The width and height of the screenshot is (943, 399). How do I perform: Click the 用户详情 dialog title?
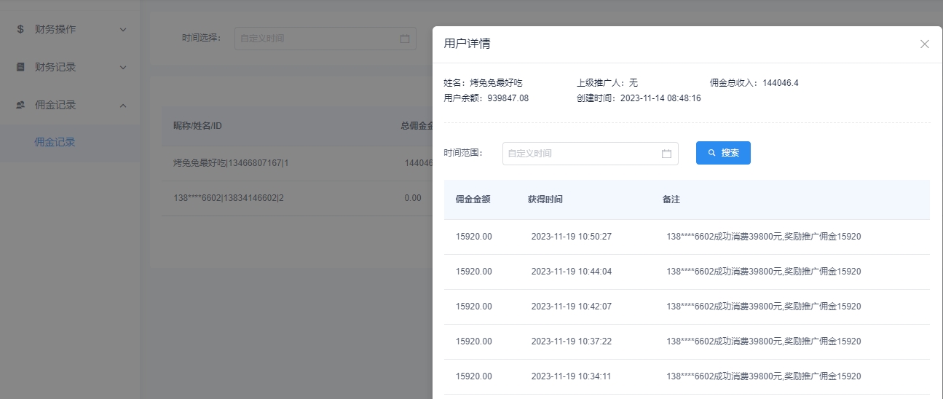point(467,44)
